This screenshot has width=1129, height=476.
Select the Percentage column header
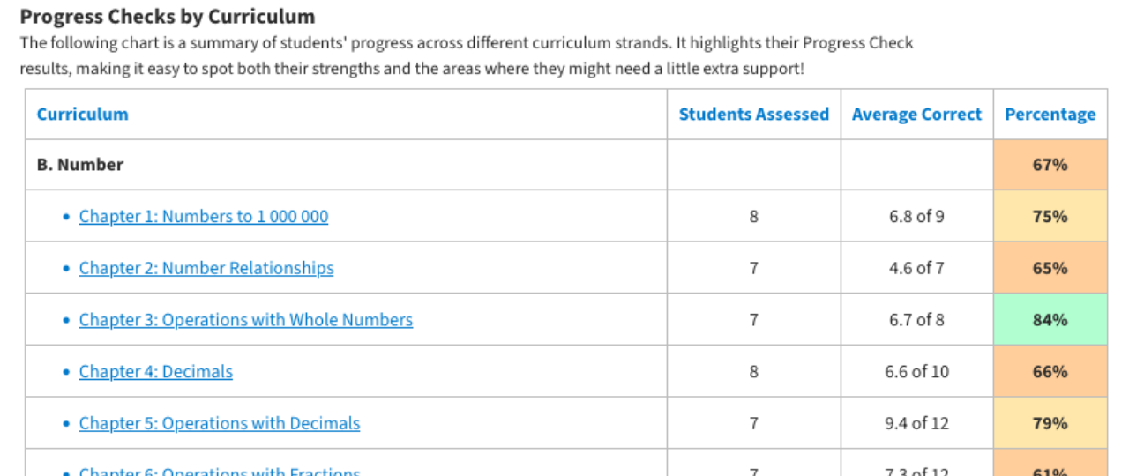[x=1050, y=115]
